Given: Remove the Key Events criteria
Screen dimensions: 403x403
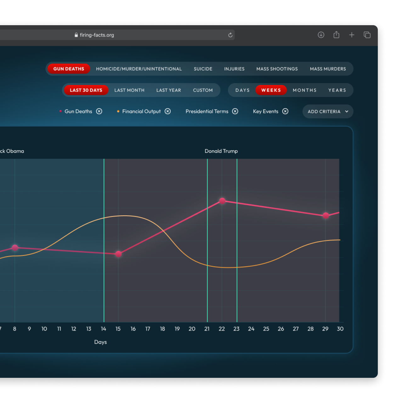Looking at the screenshot, I should [285, 111].
